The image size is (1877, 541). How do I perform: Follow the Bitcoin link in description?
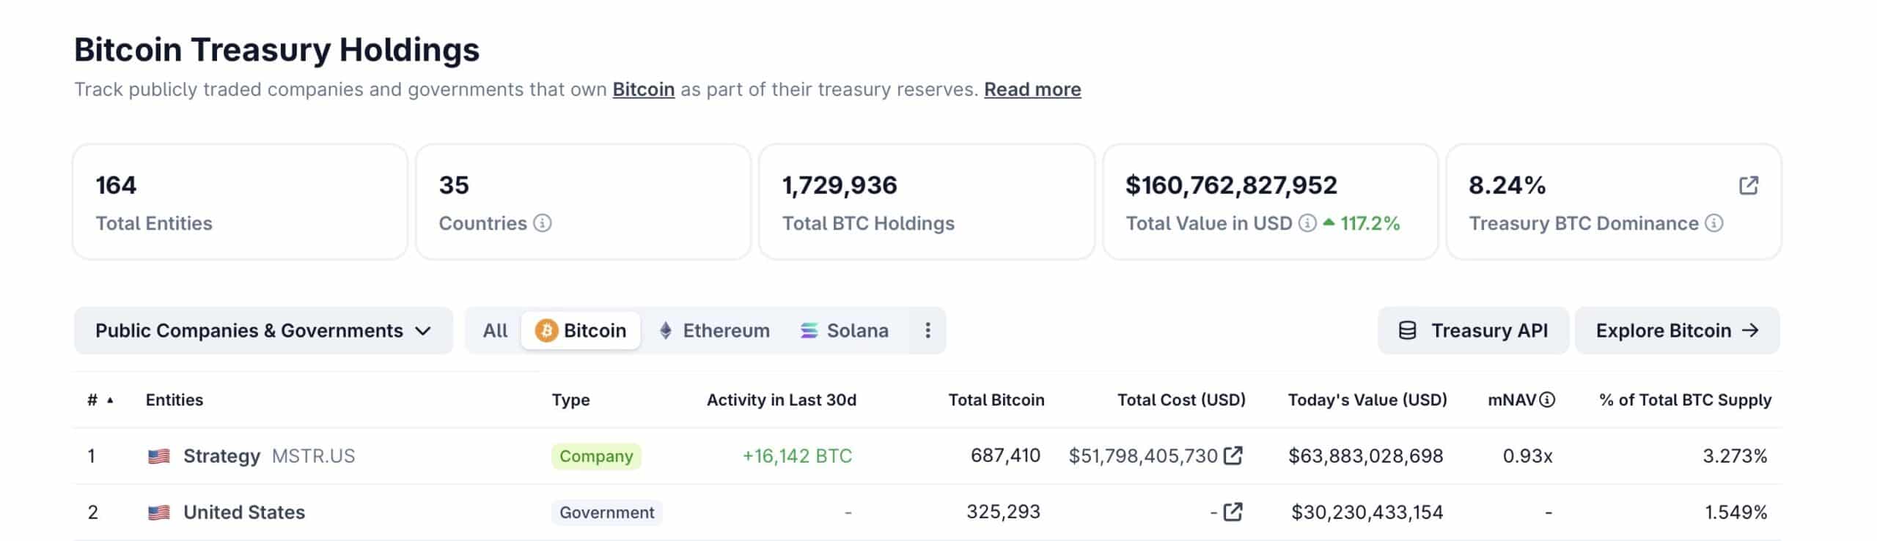[643, 89]
